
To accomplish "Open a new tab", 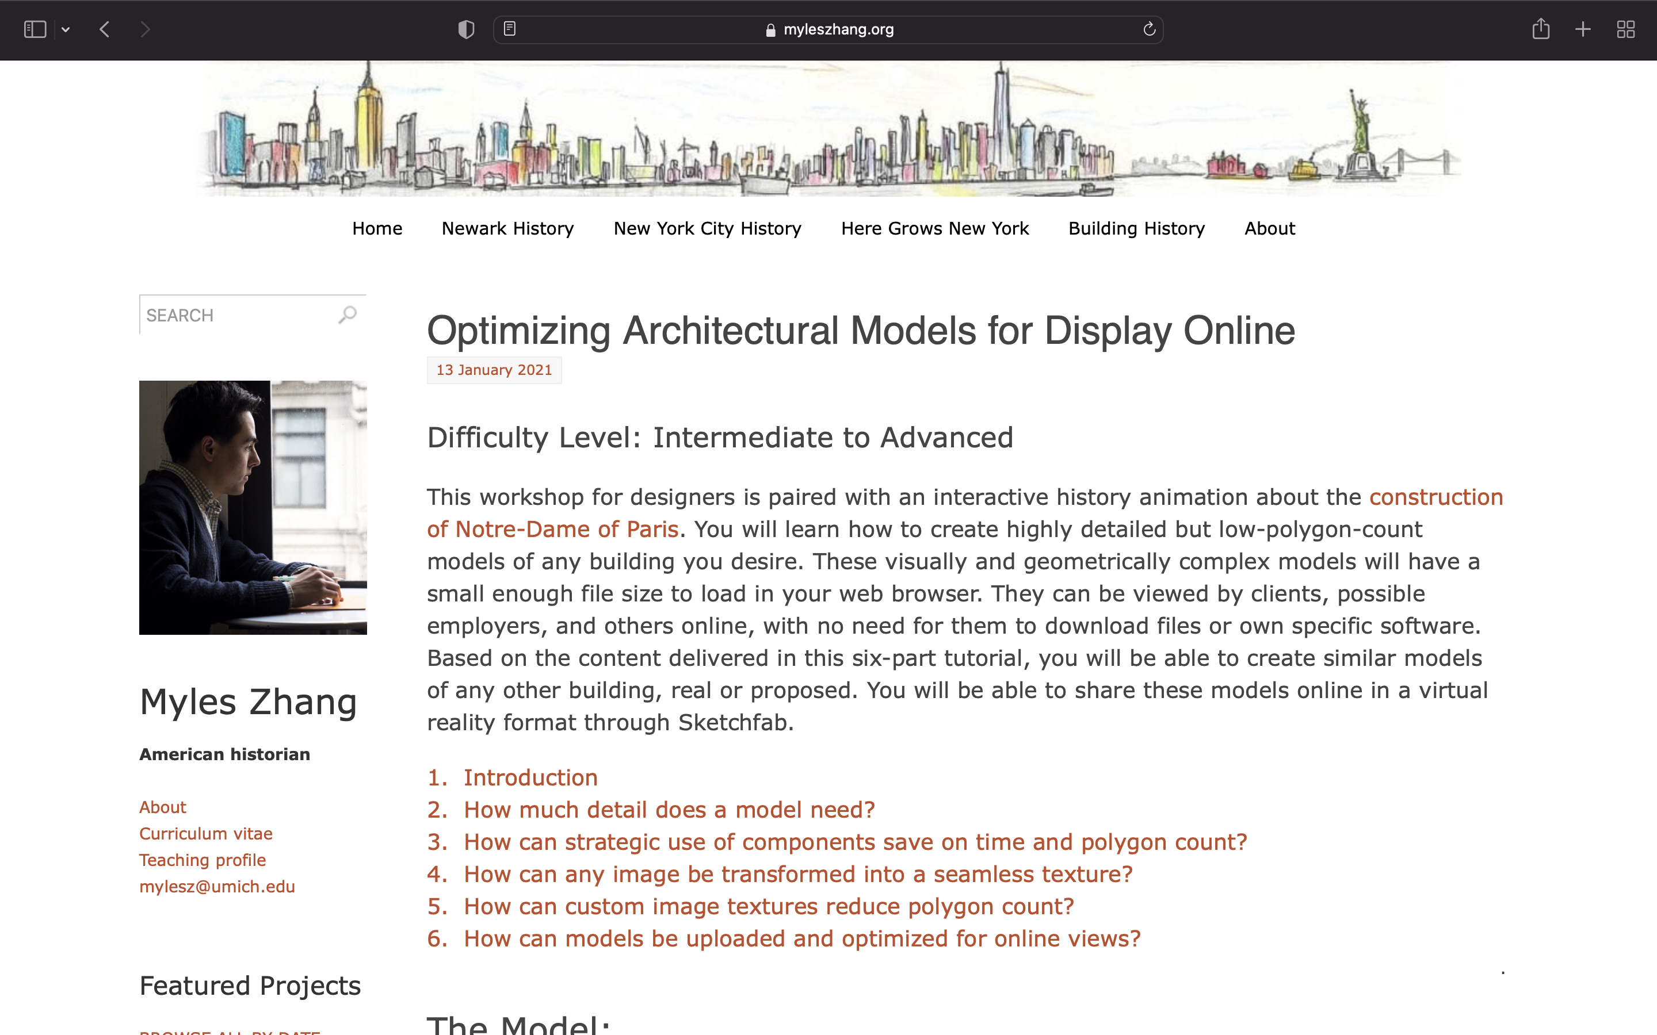I will pos(1582,29).
